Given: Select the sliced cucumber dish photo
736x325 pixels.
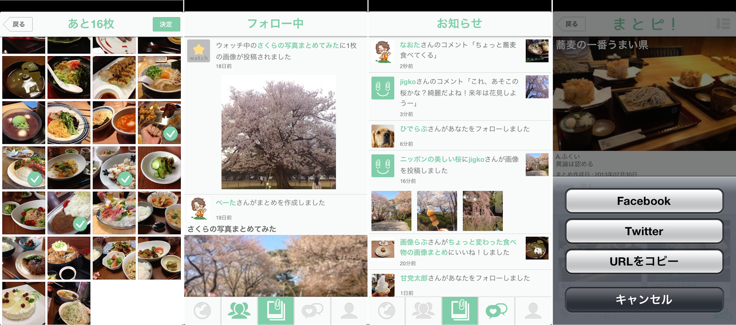Looking at the screenshot, I should 159,168.
